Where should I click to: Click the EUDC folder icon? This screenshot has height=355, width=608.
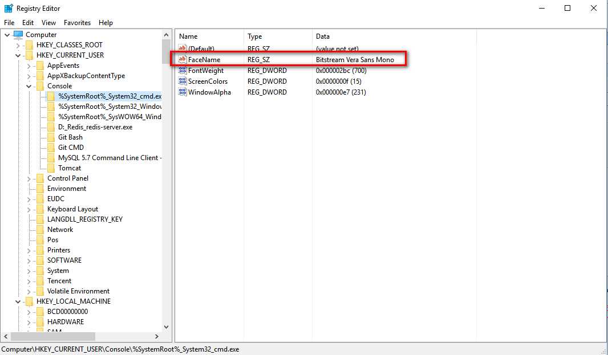point(40,199)
